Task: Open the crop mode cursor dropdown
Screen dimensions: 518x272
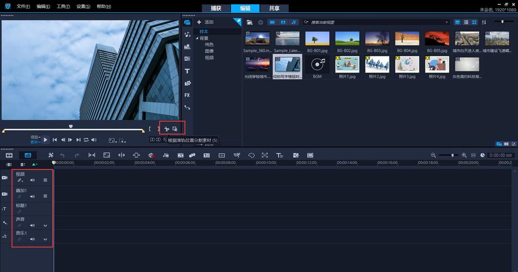Action: 122,140
